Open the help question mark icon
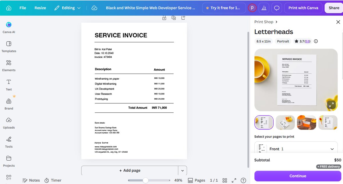The height and width of the screenshot is (184, 343). click(x=243, y=180)
